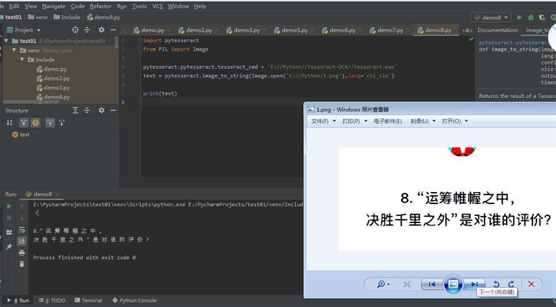
Task: Open the Python Console tool window
Action: [134, 300]
